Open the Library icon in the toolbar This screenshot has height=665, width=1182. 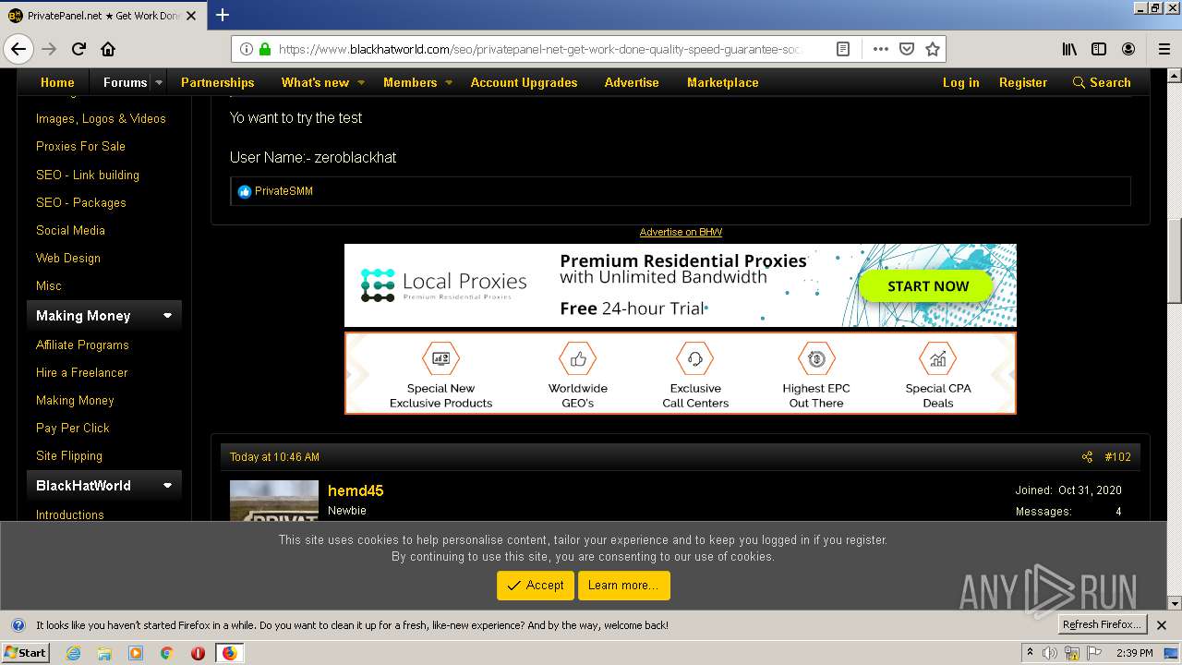click(1069, 49)
